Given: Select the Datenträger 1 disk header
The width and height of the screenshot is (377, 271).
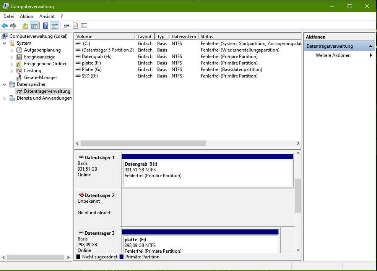Looking at the screenshot, I should click(x=97, y=170).
